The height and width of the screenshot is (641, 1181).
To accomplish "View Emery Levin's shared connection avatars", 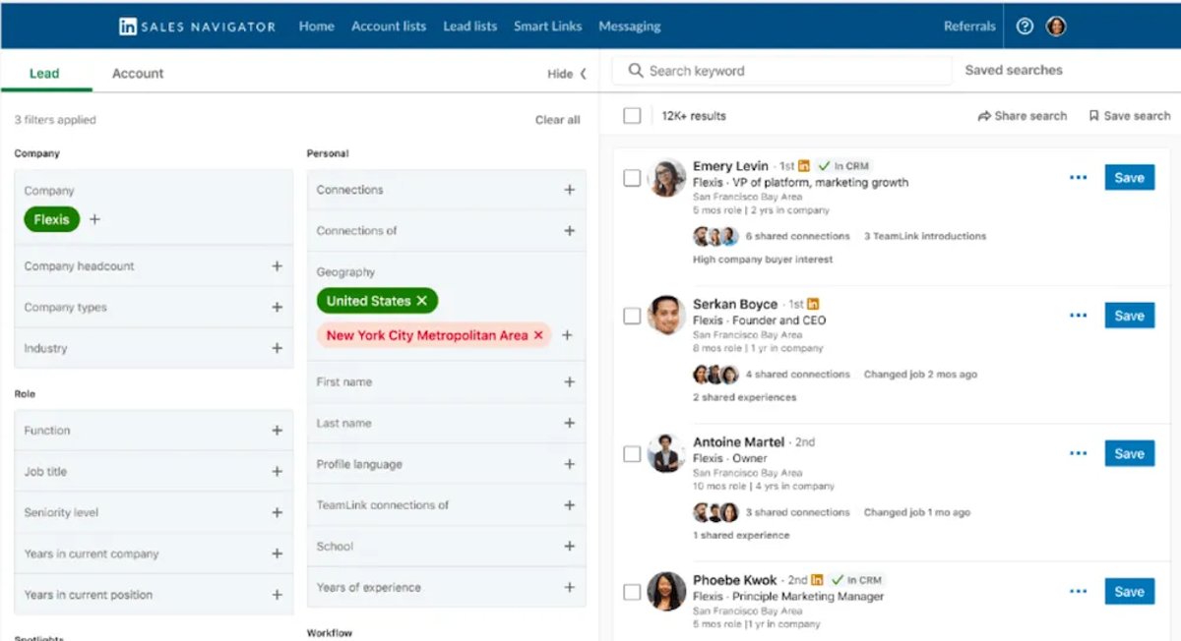I will tap(715, 236).
